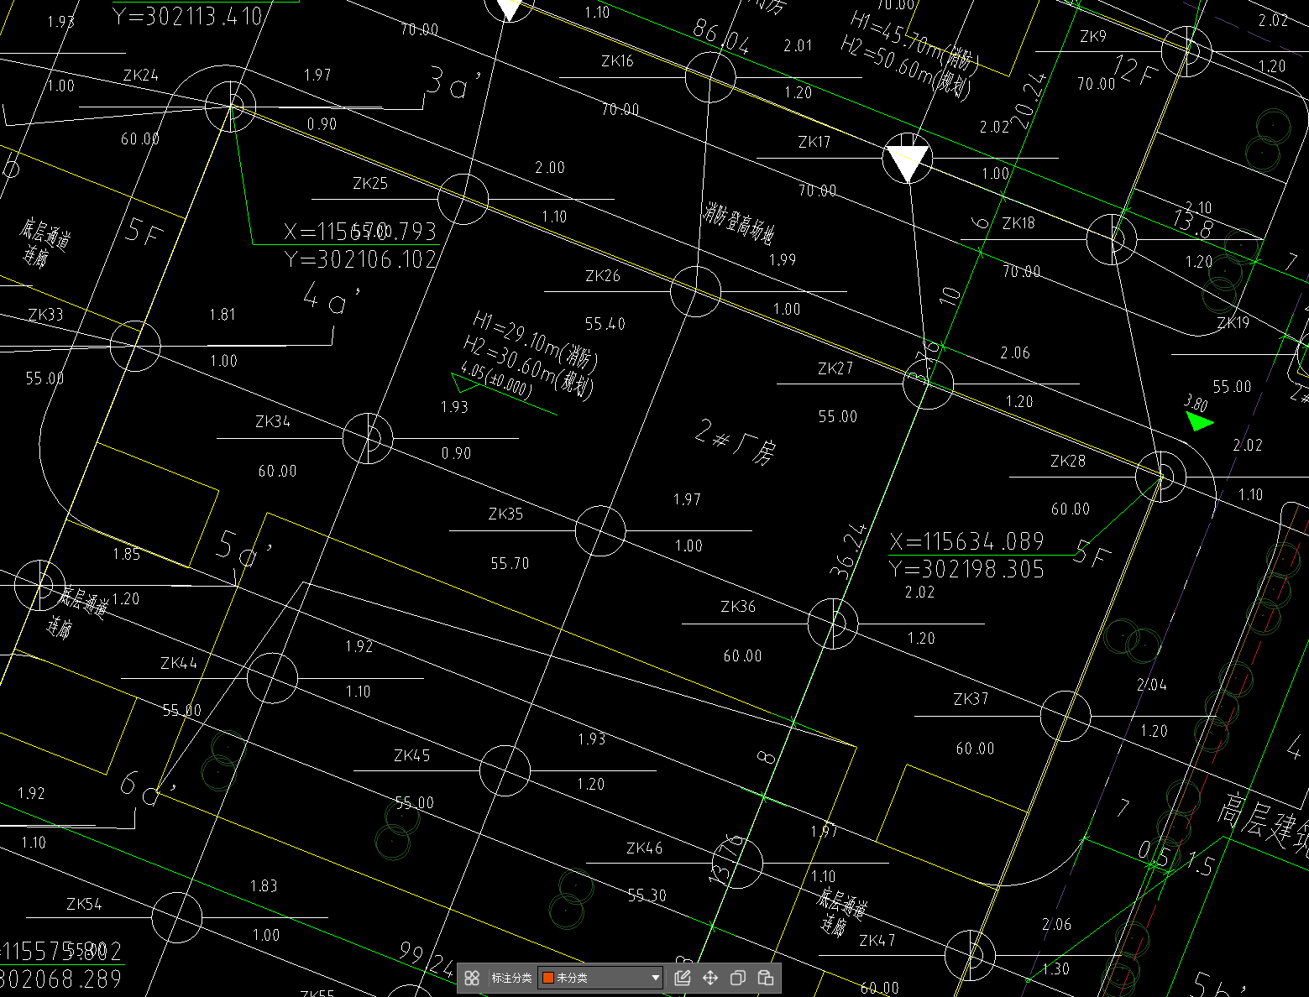1309x997 pixels.
Task: Open the 未分类 category dropdown
Action: pos(601,978)
